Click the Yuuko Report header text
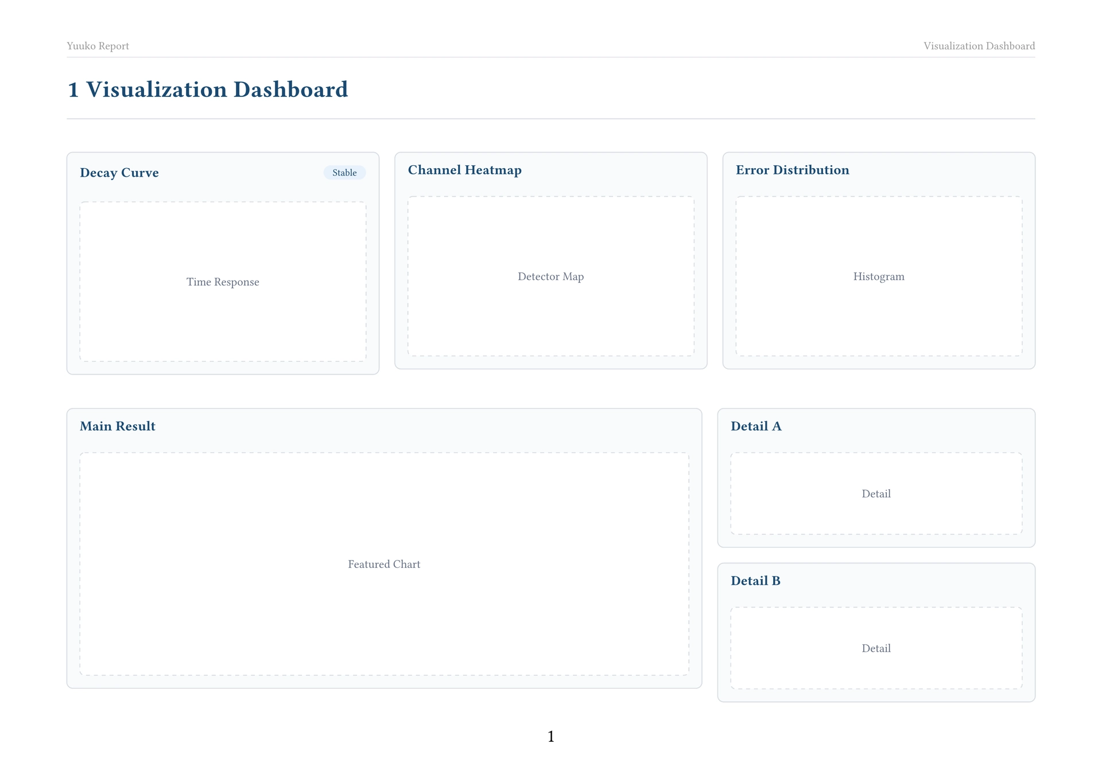1102x779 pixels. tap(98, 46)
